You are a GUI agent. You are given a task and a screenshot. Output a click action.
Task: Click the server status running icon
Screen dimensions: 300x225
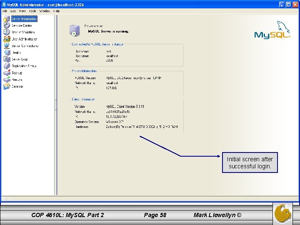75,30
